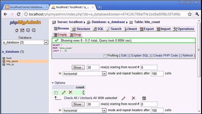Open the Insert tab
202x114 pixels.
(131, 29)
